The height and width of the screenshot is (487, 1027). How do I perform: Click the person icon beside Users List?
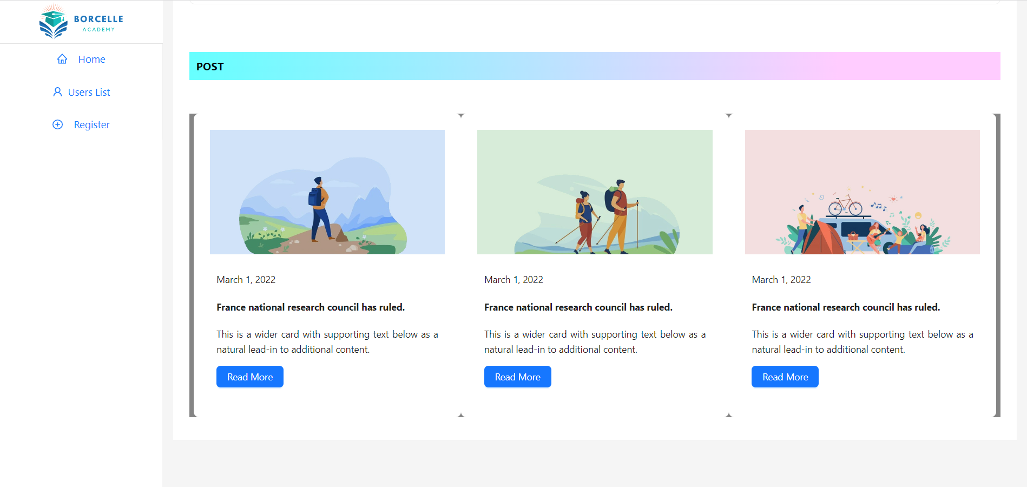pos(58,92)
